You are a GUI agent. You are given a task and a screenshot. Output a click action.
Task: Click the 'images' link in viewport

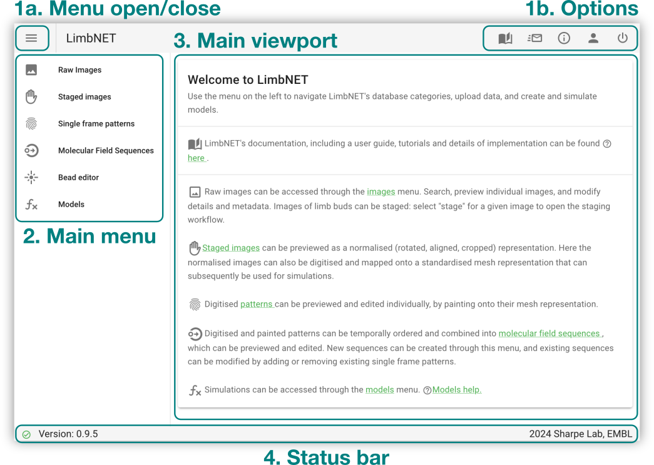tap(381, 192)
